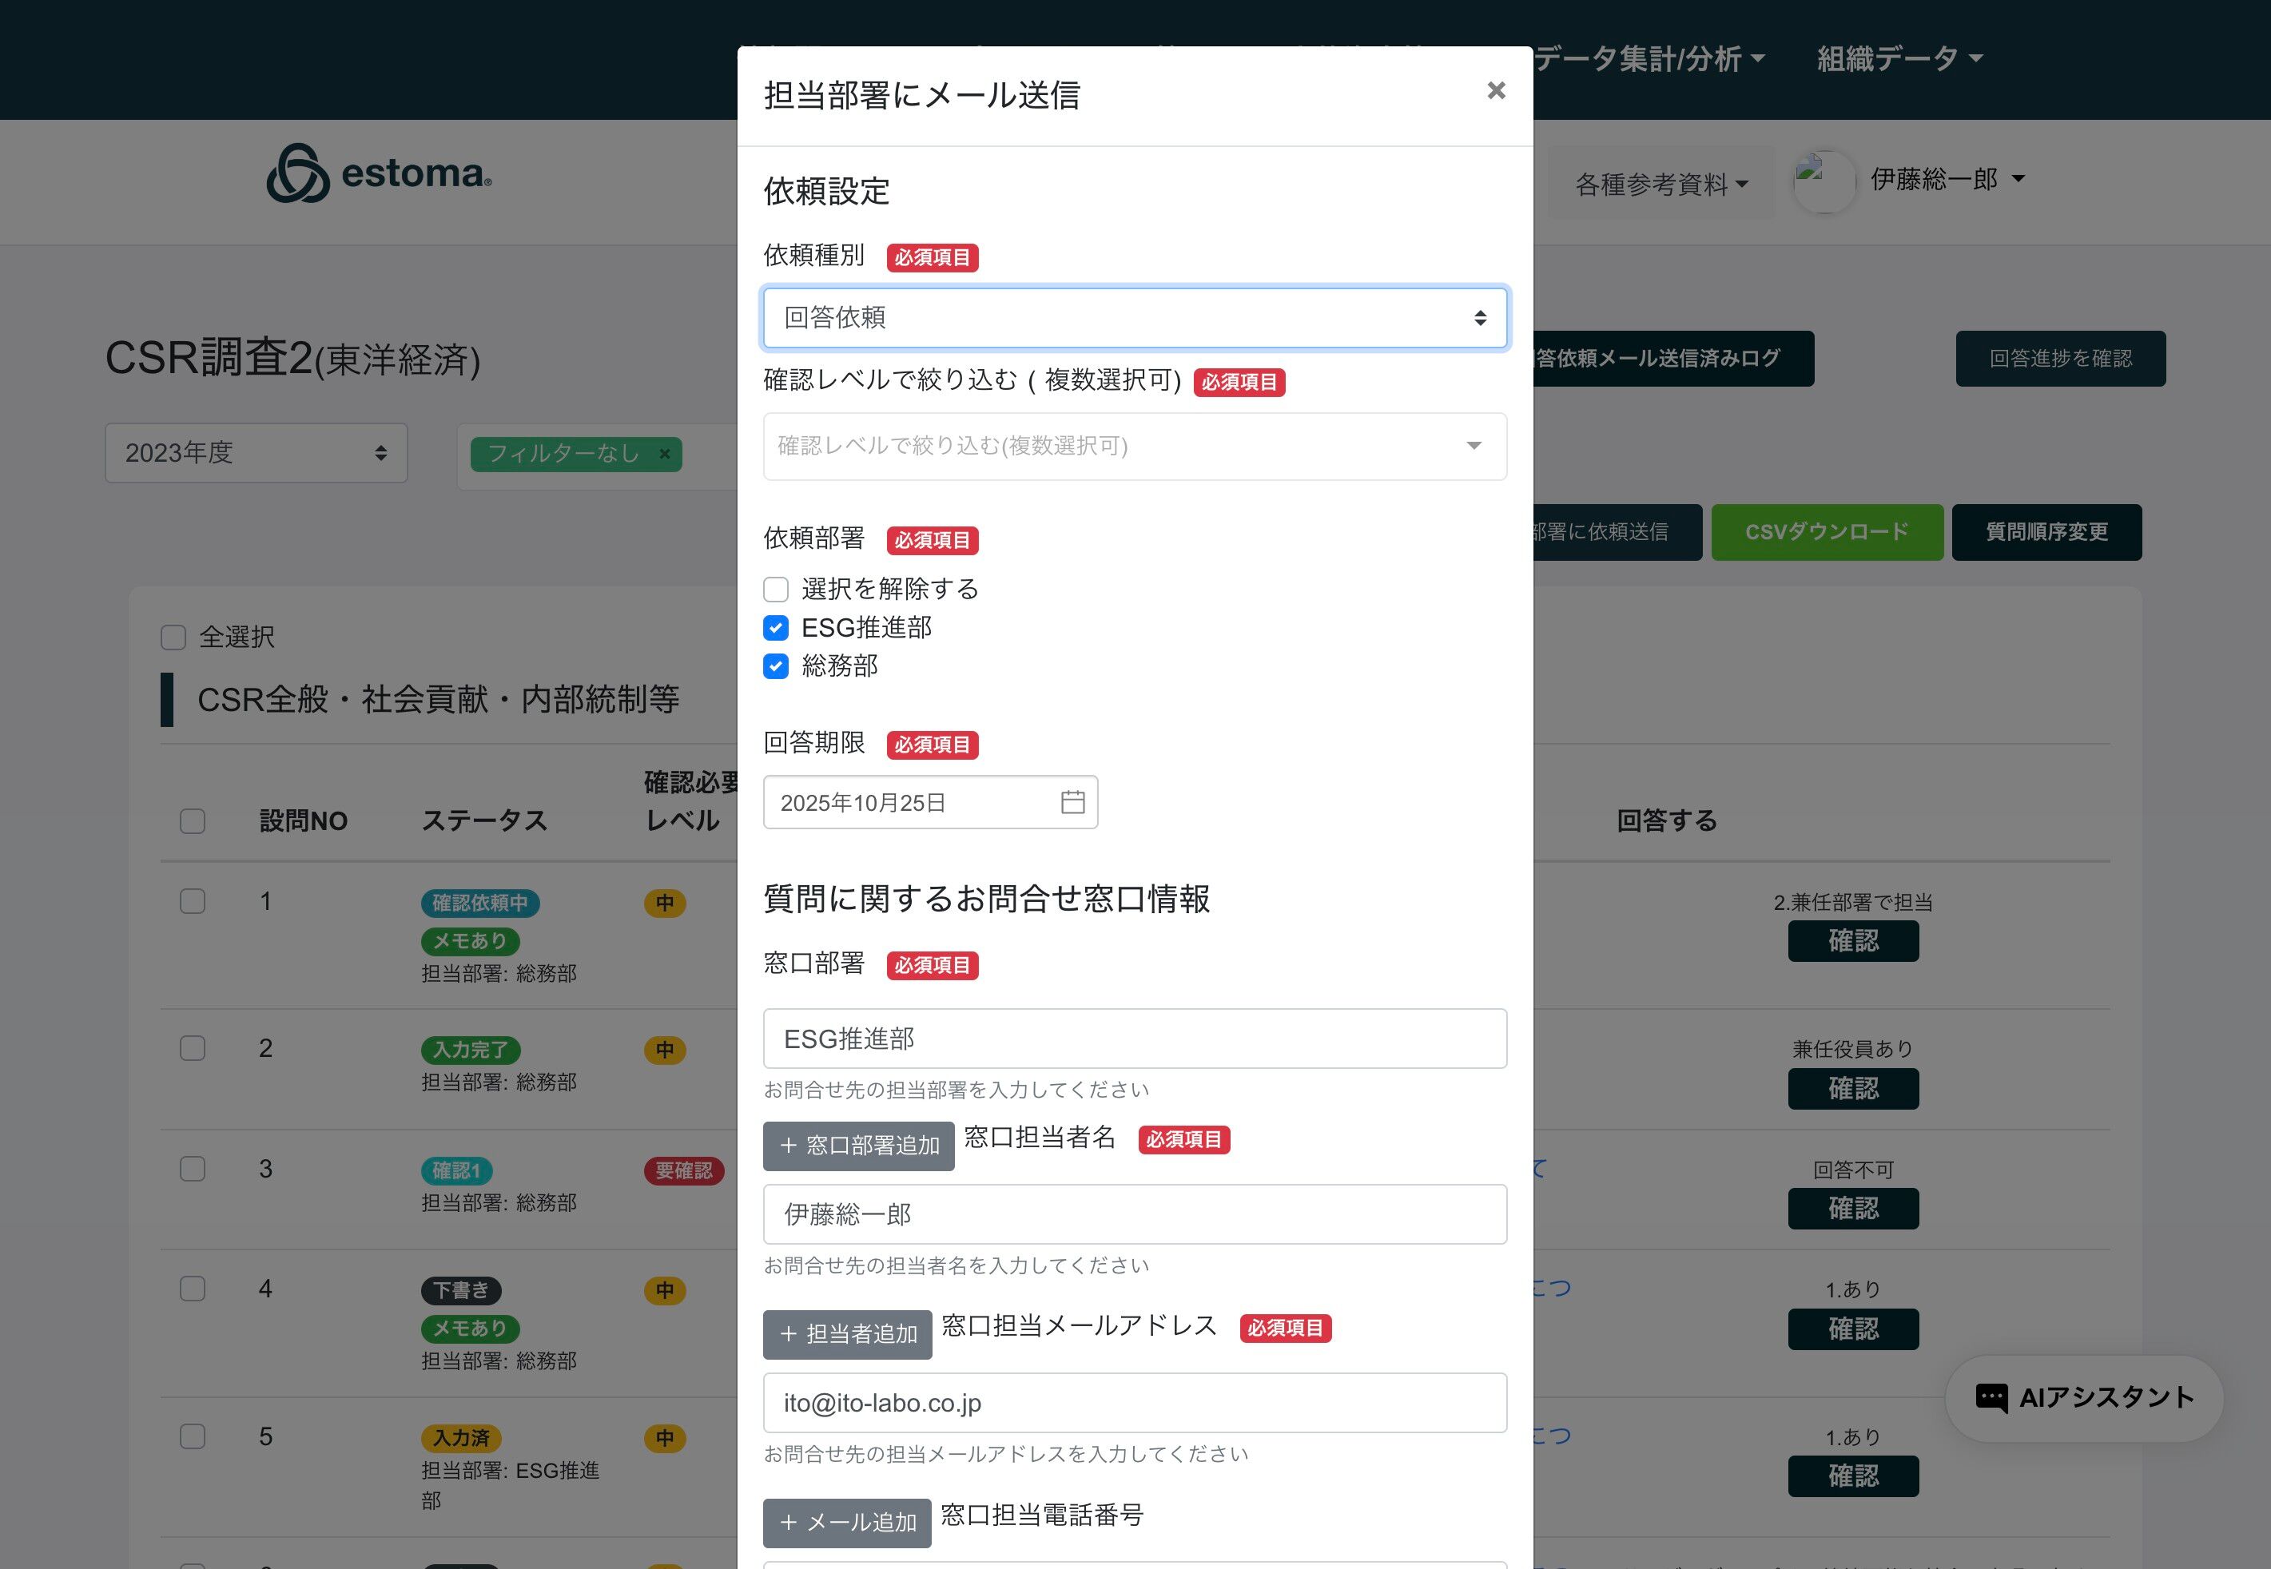Click the + 担当者追加 button
Screen dimensions: 2271x1569
[x=848, y=1334]
